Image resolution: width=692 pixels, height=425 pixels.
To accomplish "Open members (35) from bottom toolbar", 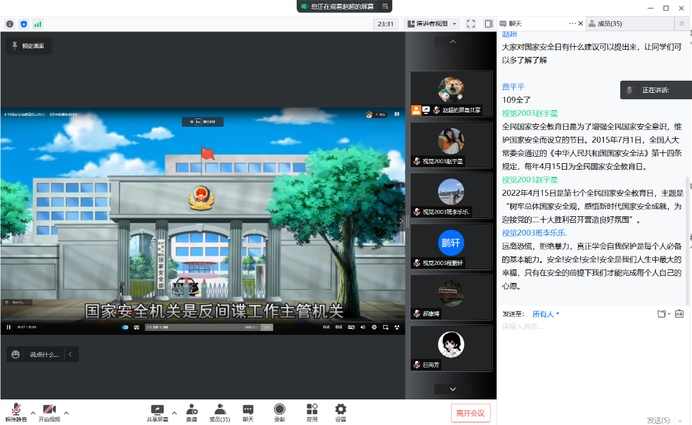I will point(220,413).
